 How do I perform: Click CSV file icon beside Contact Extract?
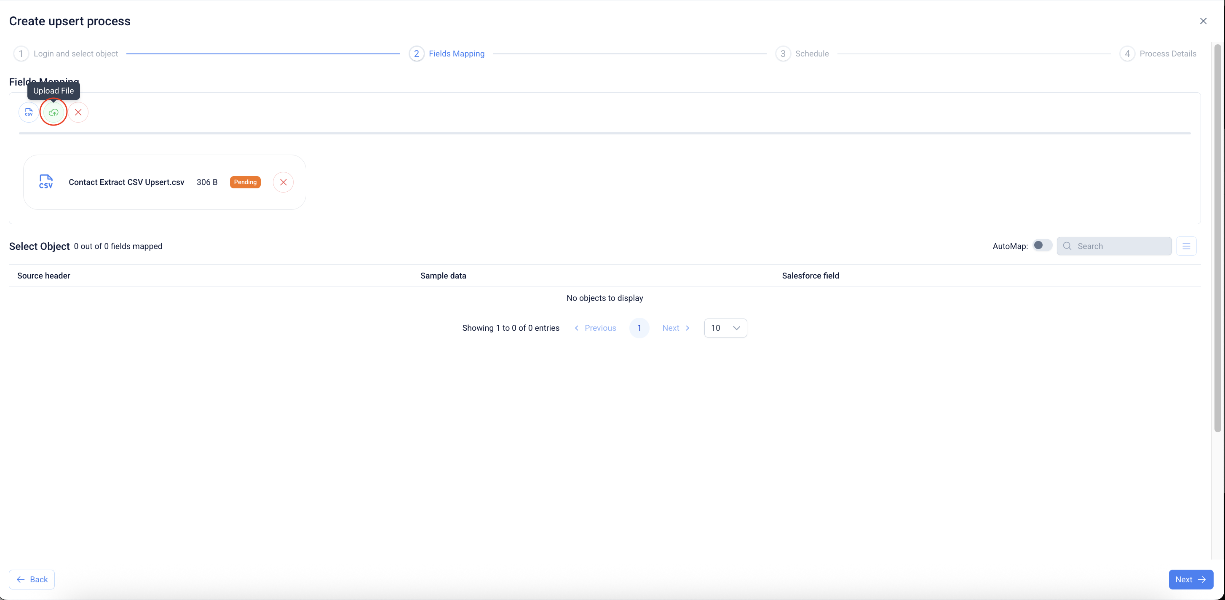[45, 182]
